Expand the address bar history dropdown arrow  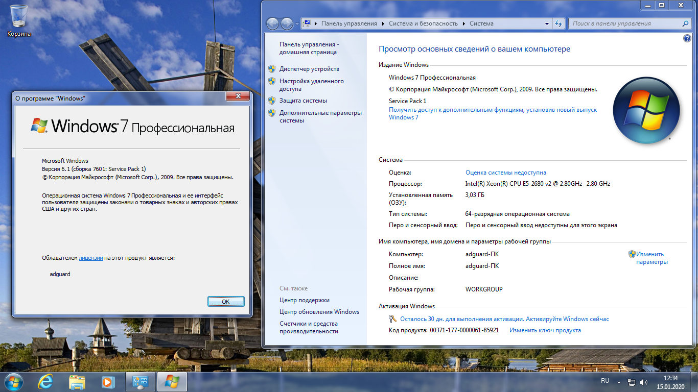(x=547, y=23)
